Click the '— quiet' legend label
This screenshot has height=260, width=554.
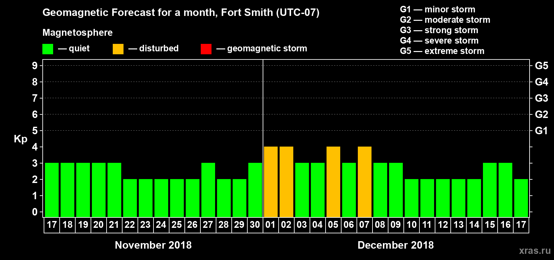pos(74,48)
